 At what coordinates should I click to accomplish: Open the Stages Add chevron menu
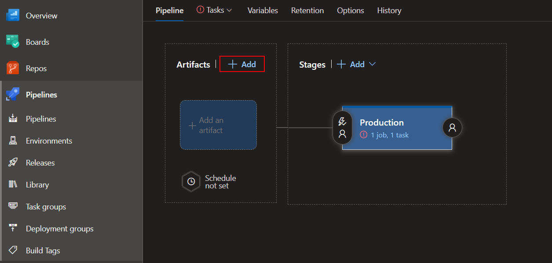click(372, 64)
